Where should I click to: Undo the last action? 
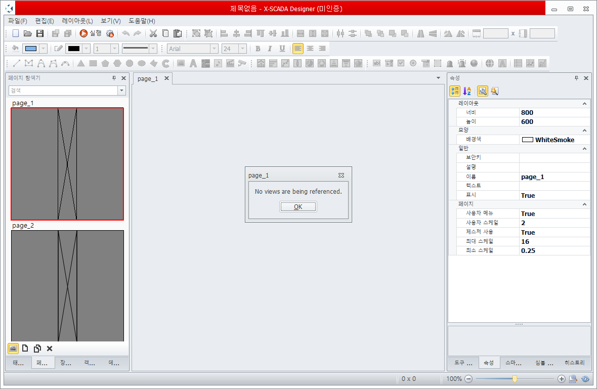[125, 33]
